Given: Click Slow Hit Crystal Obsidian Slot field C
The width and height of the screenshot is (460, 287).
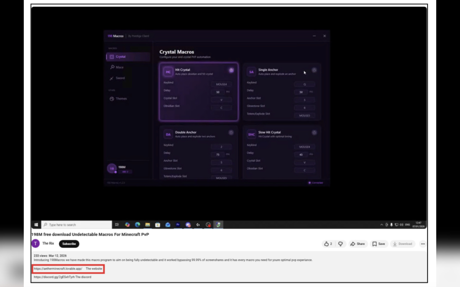Looking at the screenshot, I should (x=305, y=170).
